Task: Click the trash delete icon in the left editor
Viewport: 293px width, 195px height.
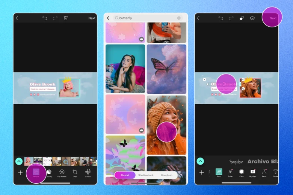Action: [66, 18]
